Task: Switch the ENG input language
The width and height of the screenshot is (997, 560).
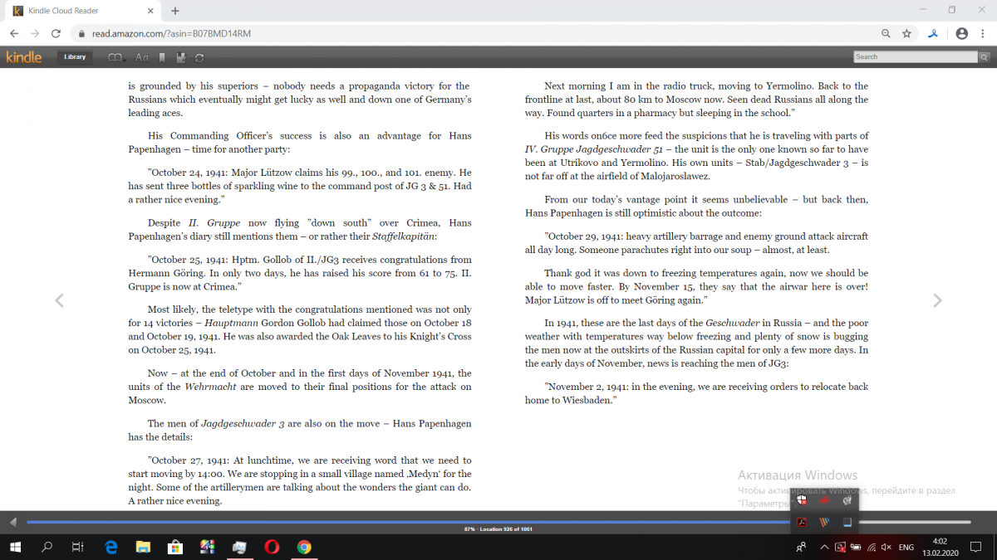Action: coord(907,548)
